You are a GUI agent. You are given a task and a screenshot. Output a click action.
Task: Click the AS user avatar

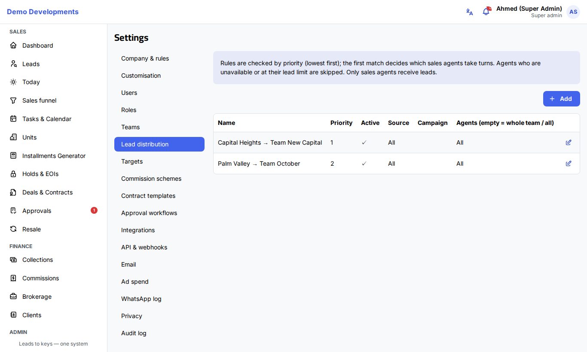(x=573, y=12)
